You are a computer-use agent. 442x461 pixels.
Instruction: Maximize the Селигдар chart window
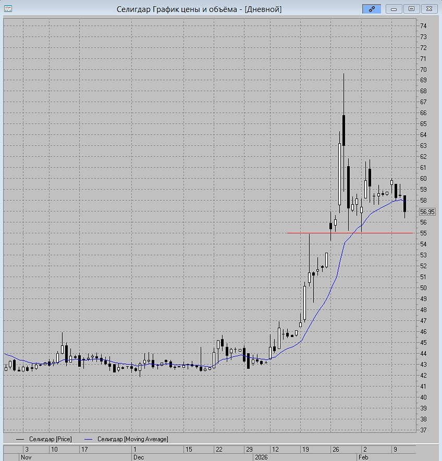(x=411, y=9)
